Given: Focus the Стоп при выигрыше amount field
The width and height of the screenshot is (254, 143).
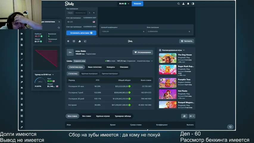Looking at the screenshot, I should (x=81, y=22).
